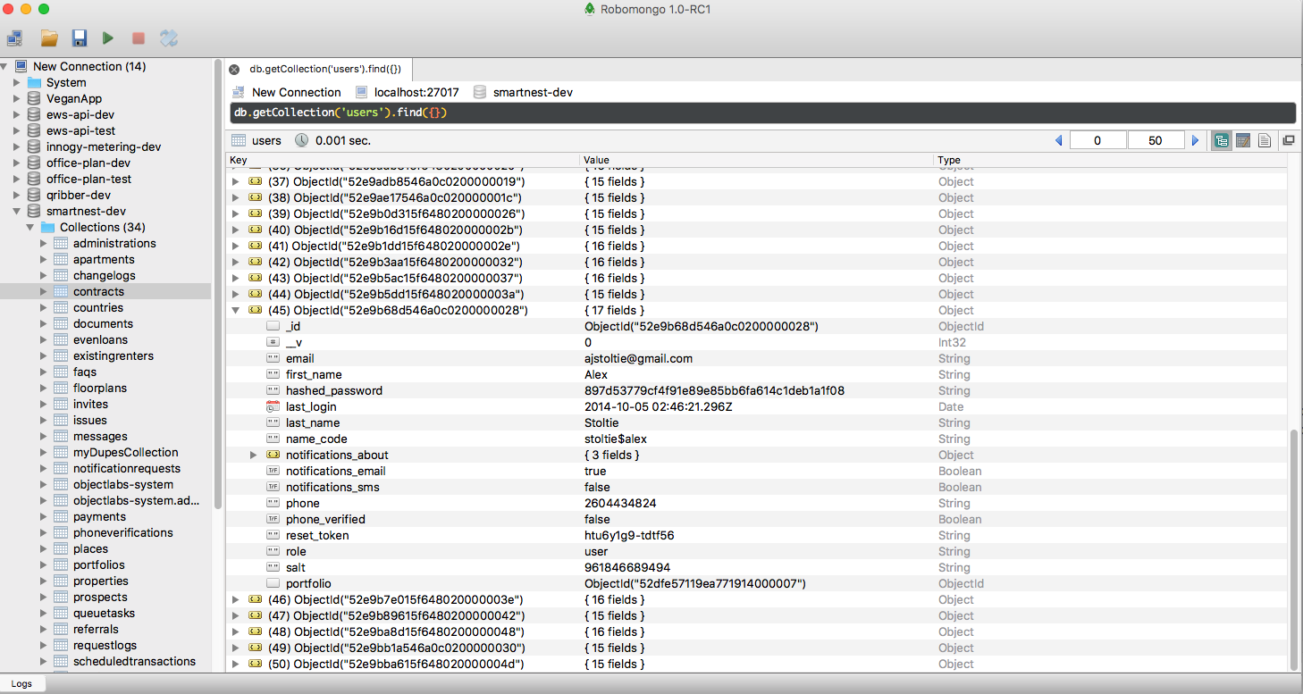Select the office-plan-dev database
The height and width of the screenshot is (694, 1303).
[x=88, y=163]
